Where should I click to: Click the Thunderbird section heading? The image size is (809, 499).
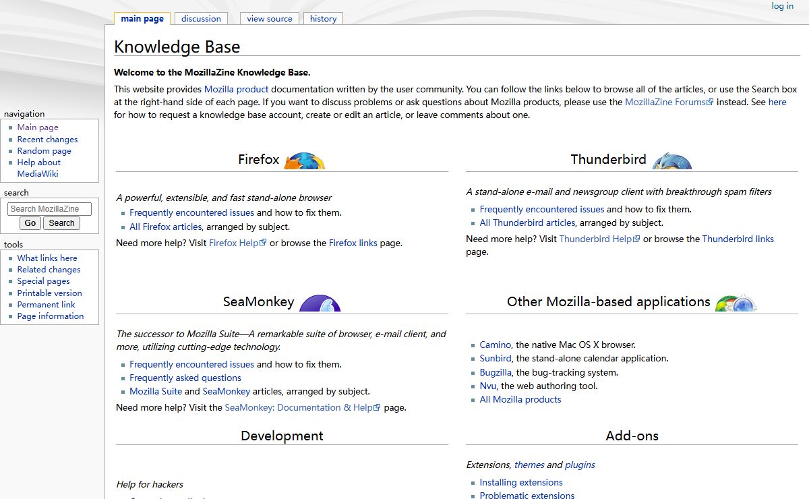pyautogui.click(x=608, y=160)
